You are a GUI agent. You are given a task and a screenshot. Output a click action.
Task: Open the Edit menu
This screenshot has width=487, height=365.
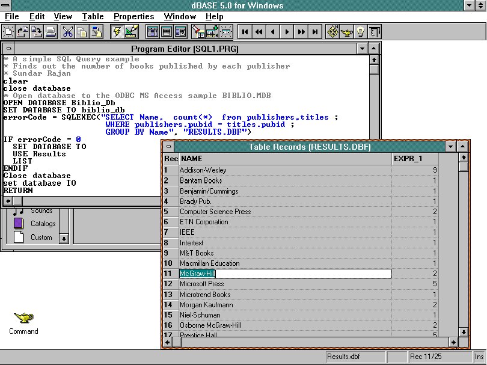(37, 16)
